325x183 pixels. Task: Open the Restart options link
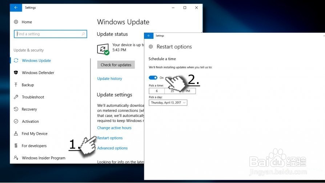pyautogui.click(x=110, y=138)
